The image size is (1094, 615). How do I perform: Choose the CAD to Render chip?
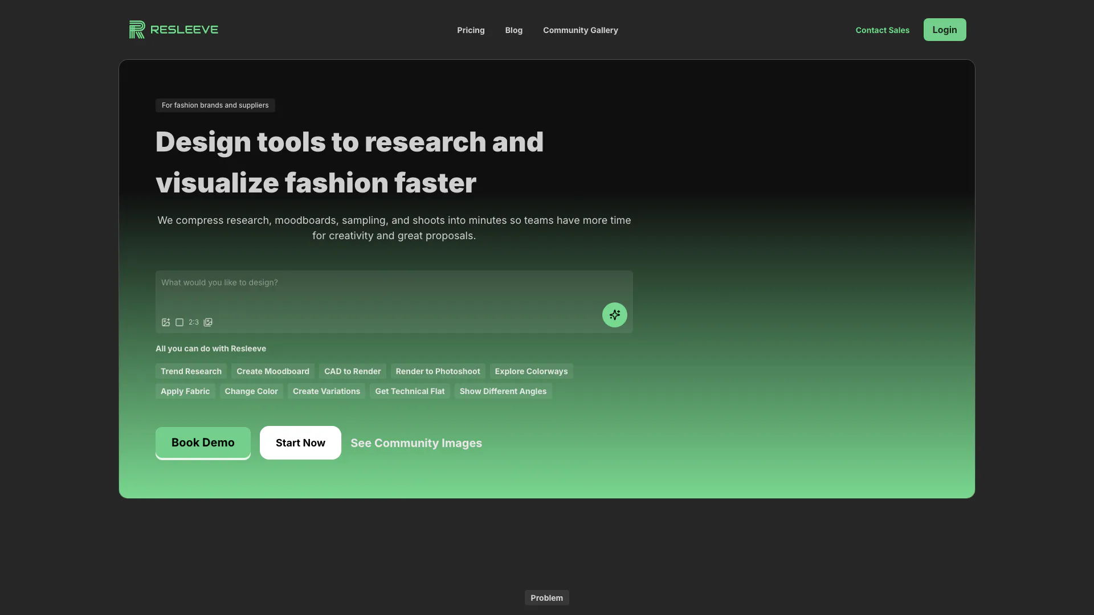pyautogui.click(x=352, y=371)
